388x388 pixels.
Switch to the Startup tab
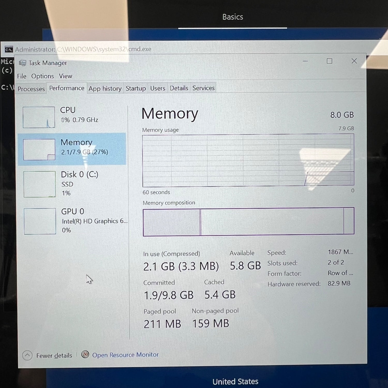point(136,88)
